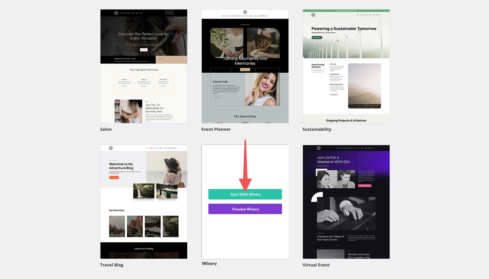Click the search icon in the Event Planner navbar

pyautogui.click(x=268, y=16)
